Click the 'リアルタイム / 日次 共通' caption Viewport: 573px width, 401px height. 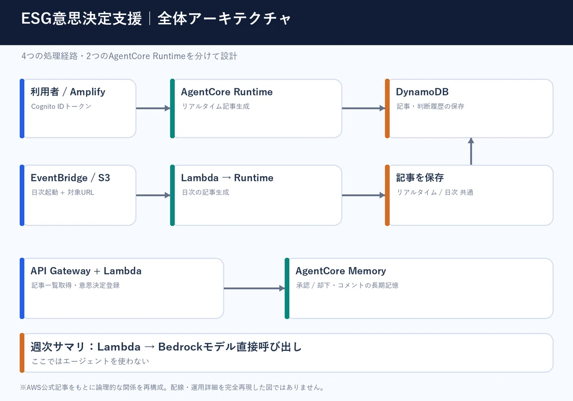pyautogui.click(x=435, y=192)
